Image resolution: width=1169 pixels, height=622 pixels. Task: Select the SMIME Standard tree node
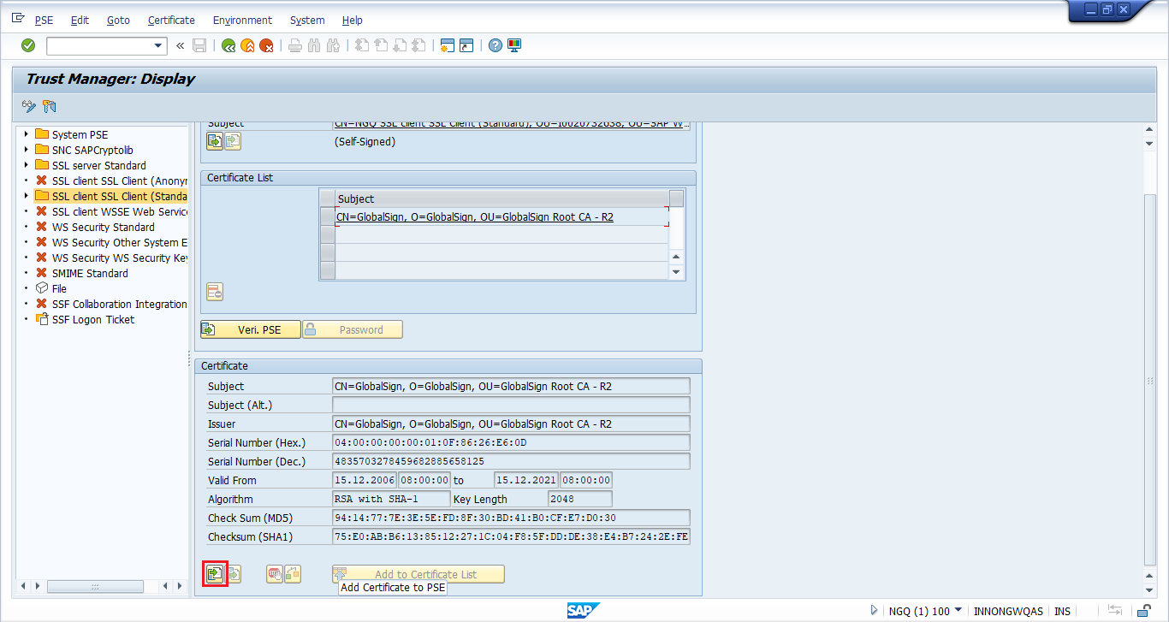tap(90, 273)
